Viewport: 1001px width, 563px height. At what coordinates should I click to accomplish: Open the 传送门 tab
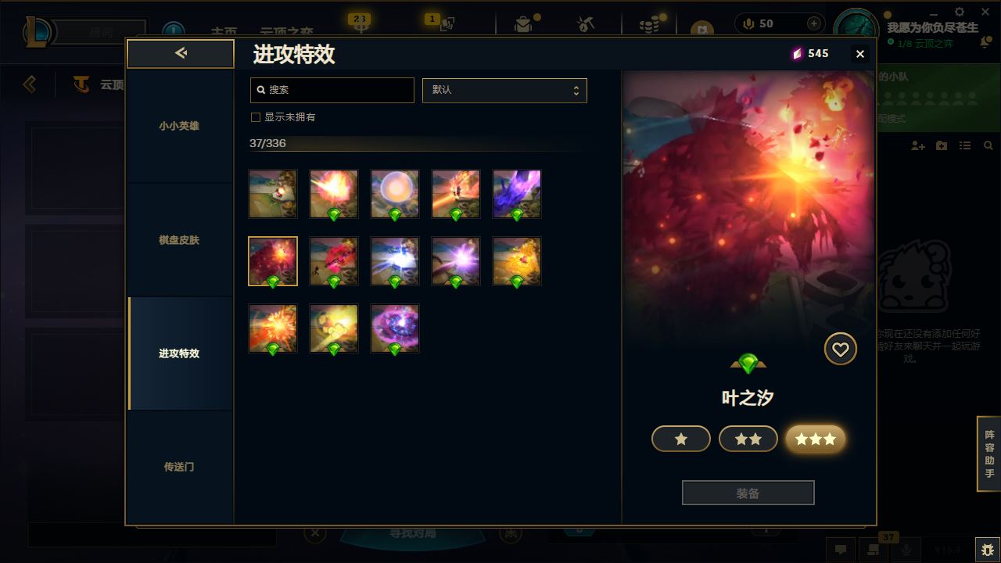(179, 467)
